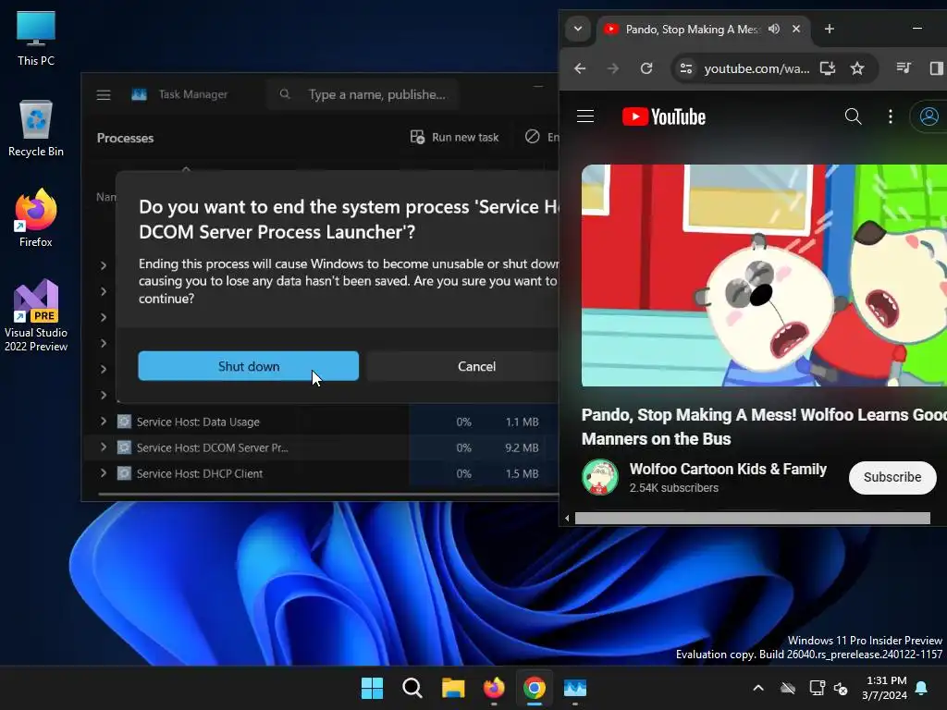Viewport: 947px width, 710px height.
Task: Toggle Chrome side panel icon
Action: click(937, 68)
